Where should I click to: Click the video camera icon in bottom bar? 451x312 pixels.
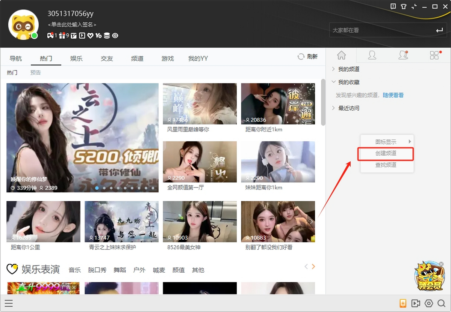pyautogui.click(x=416, y=303)
